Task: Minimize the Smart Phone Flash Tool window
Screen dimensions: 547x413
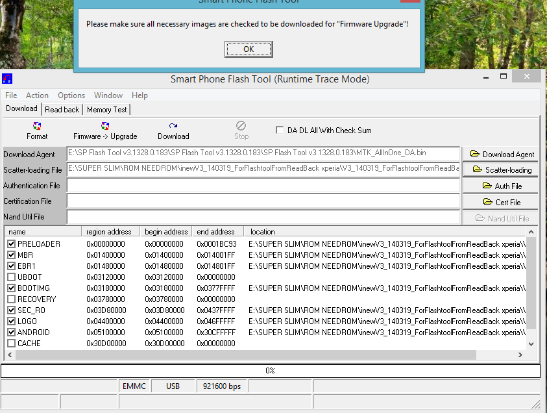Action: coord(486,77)
